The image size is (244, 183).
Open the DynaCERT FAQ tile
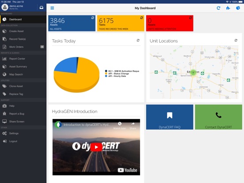(x=170, y=117)
